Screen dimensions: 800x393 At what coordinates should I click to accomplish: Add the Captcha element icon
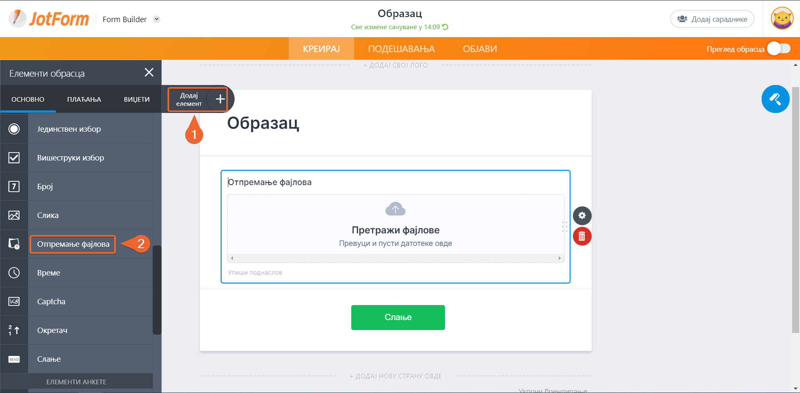point(14,301)
